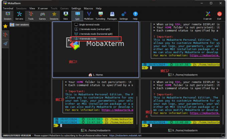Click the Tools toolbar icon

[31, 16]
